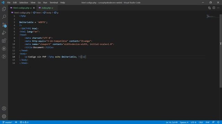Click "UTF-8" charset value on line 8
222x124 pixels.
tap(47, 38)
